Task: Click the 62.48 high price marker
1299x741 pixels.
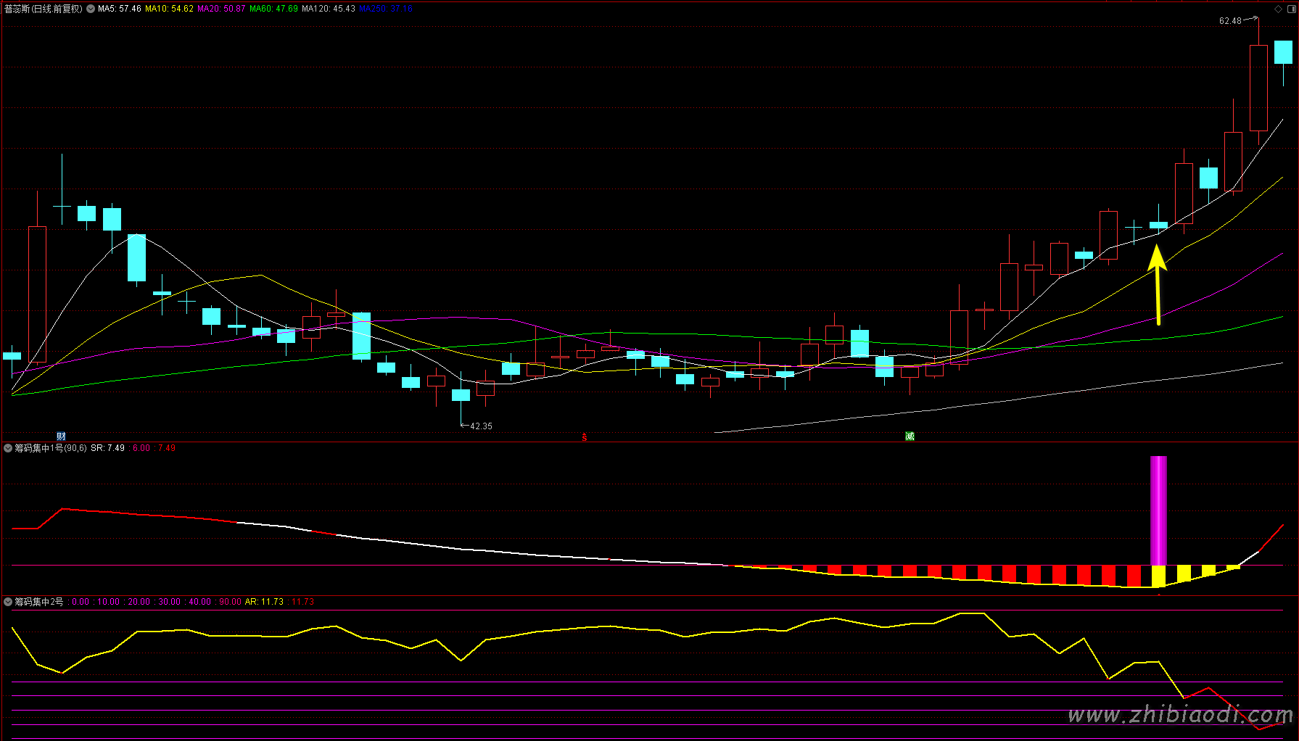Action: point(1230,21)
